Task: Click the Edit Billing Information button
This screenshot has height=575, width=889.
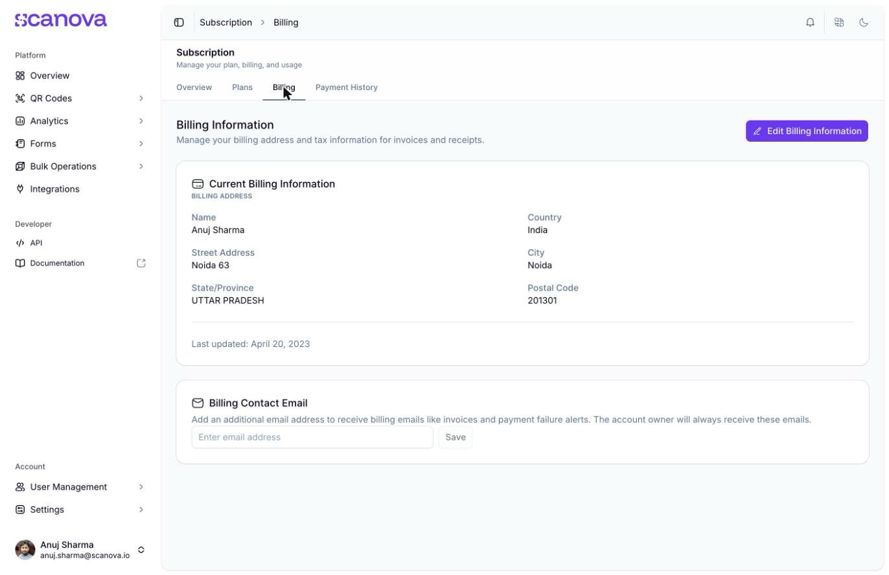Action: [x=807, y=131]
